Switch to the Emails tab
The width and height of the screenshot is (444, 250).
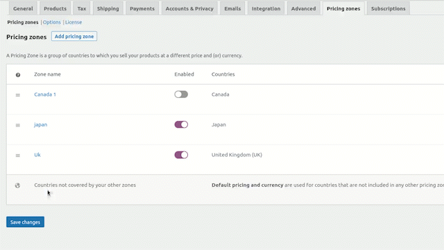[232, 8]
